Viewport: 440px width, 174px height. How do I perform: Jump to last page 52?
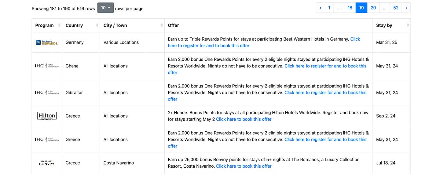pos(396,8)
